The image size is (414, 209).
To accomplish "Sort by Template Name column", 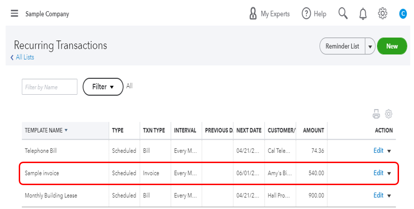I will point(46,130).
